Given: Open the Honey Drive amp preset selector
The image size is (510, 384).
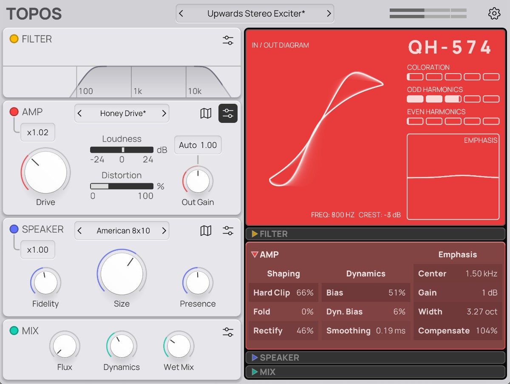Looking at the screenshot, I should [122, 113].
